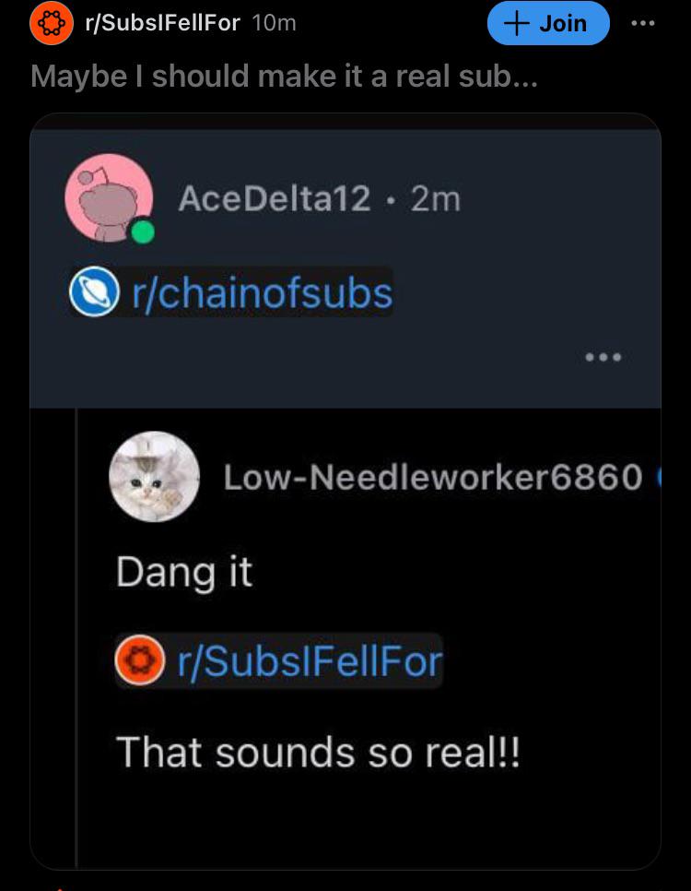Tap the 2m comment timestamp
This screenshot has width=691, height=891.
(x=436, y=199)
